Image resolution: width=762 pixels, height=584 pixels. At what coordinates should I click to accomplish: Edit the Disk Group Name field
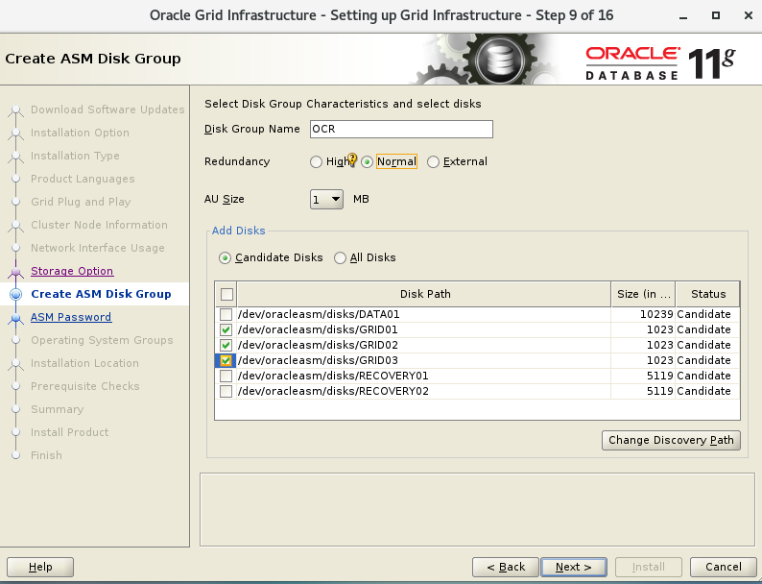click(401, 129)
